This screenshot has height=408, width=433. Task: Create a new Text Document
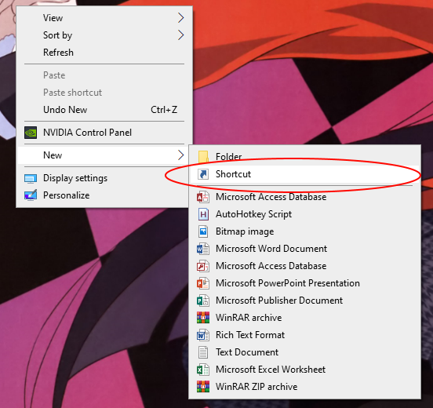point(304,352)
